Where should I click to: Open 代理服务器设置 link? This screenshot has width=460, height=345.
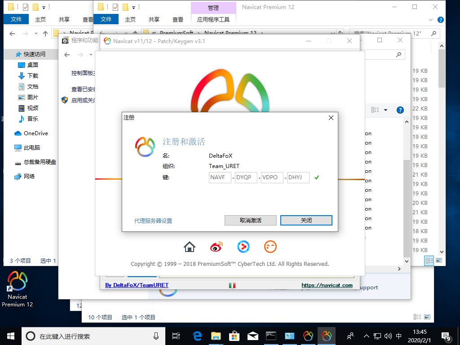[x=153, y=221]
